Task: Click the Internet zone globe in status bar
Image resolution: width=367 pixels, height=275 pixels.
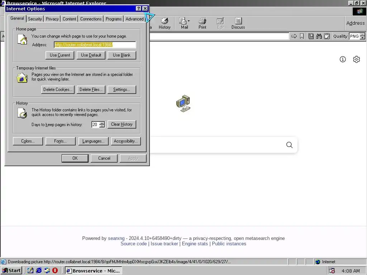Action: tap(318, 262)
